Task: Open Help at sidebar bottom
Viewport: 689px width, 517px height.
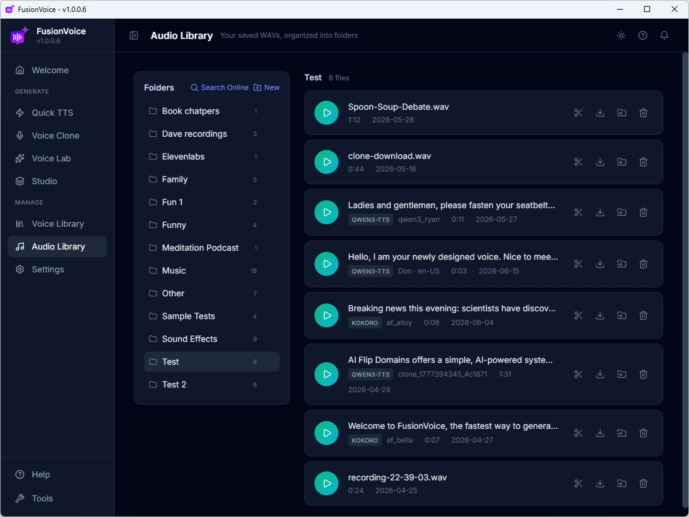Action: click(57, 475)
